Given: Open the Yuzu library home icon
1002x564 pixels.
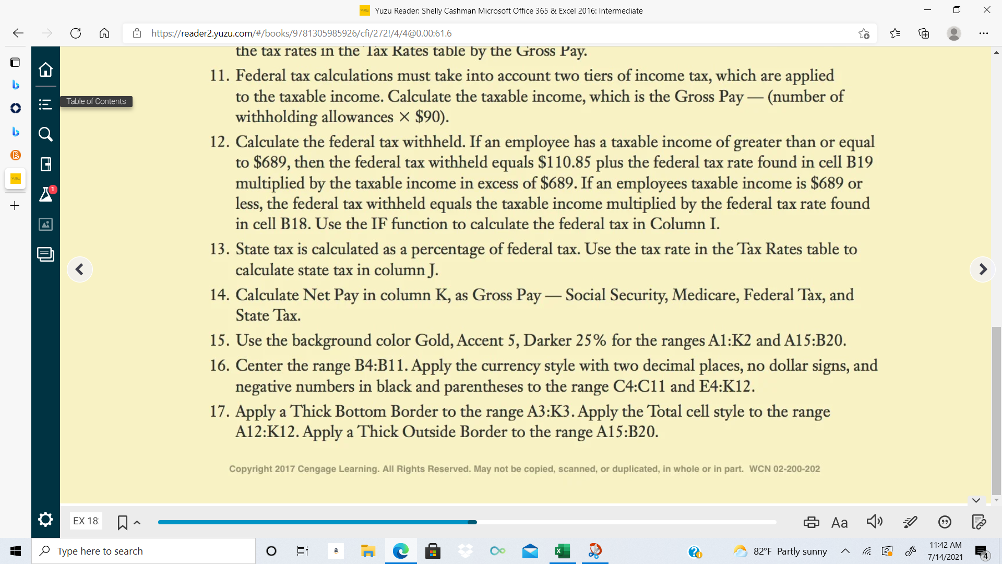Looking at the screenshot, I should (x=45, y=69).
